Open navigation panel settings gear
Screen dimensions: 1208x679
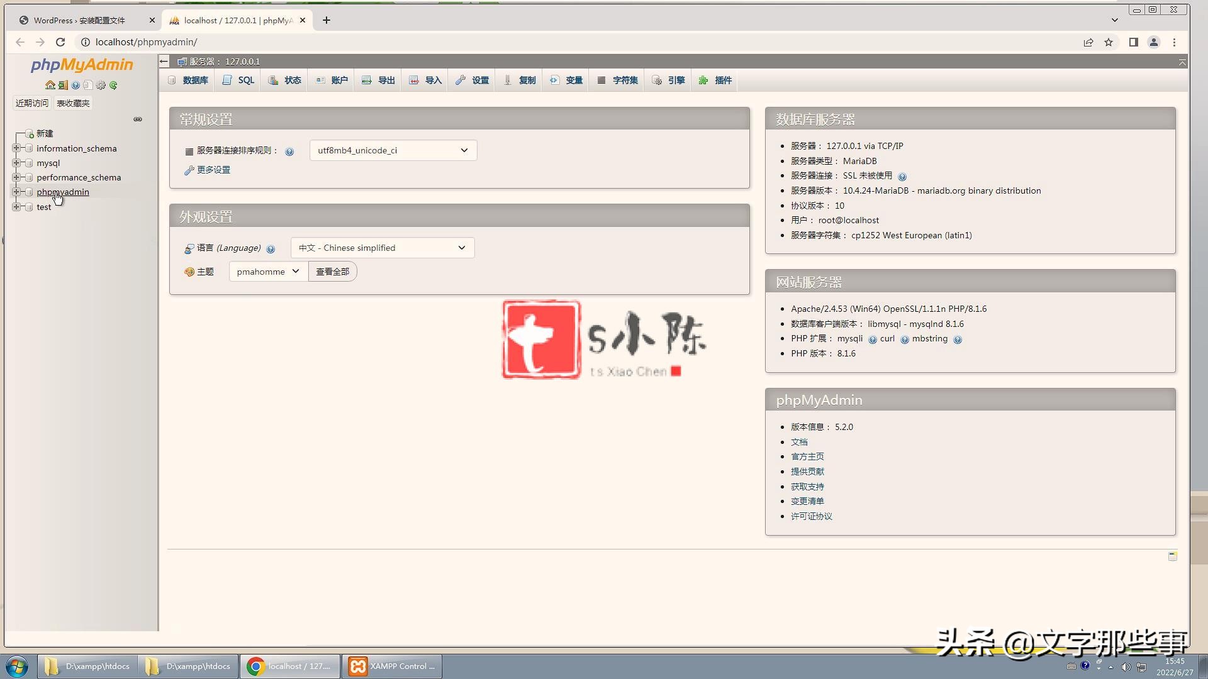click(x=101, y=85)
